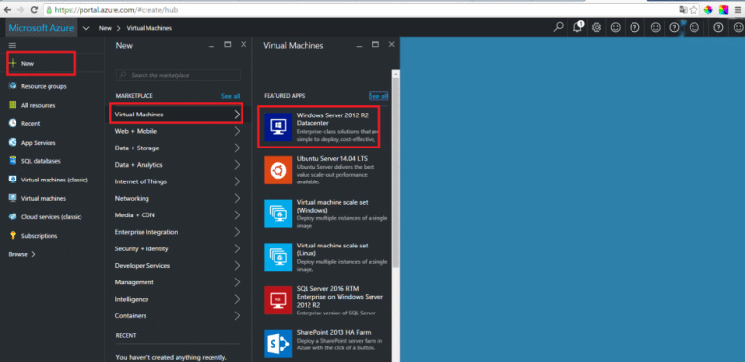
Task: Expand the Internet of Things category
Action: 178,181
